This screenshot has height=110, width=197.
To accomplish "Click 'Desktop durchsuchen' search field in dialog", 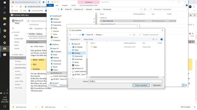I will click(151, 35).
